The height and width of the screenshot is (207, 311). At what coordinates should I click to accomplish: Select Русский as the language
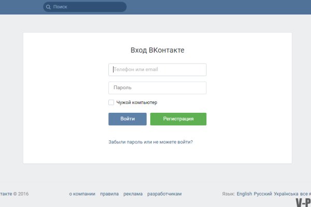[x=263, y=194]
